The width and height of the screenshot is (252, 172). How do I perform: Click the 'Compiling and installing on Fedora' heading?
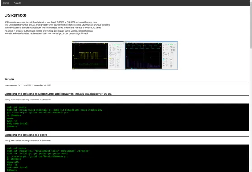(x=26, y=135)
